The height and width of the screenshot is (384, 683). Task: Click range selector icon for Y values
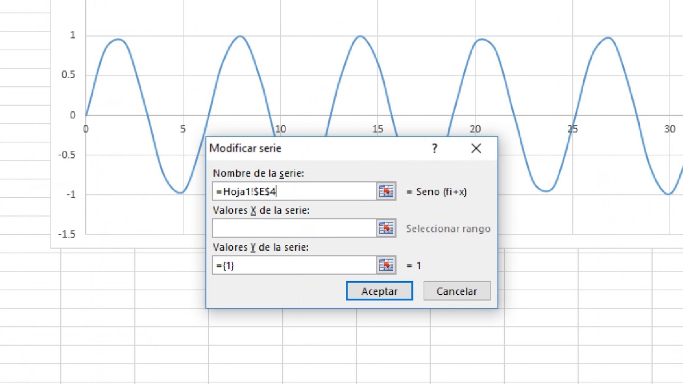[386, 265]
